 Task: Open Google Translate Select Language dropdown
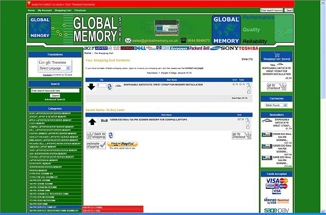coord(55,68)
